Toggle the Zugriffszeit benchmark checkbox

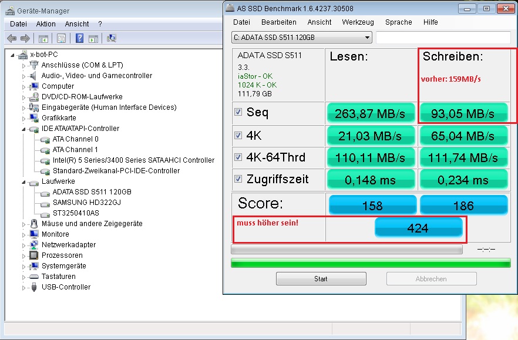238,179
